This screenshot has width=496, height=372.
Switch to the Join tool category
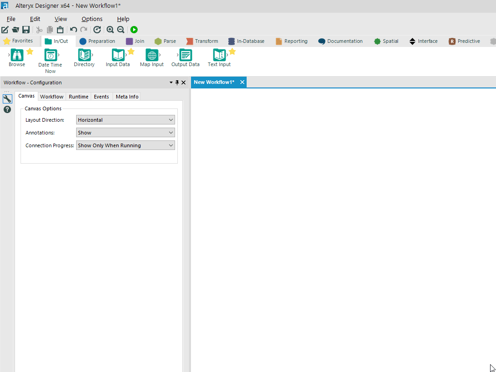pyautogui.click(x=135, y=41)
